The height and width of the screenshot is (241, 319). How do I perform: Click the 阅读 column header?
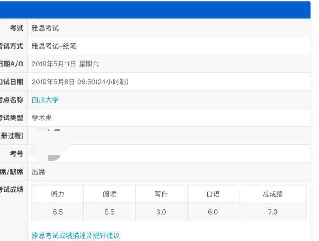(x=109, y=194)
